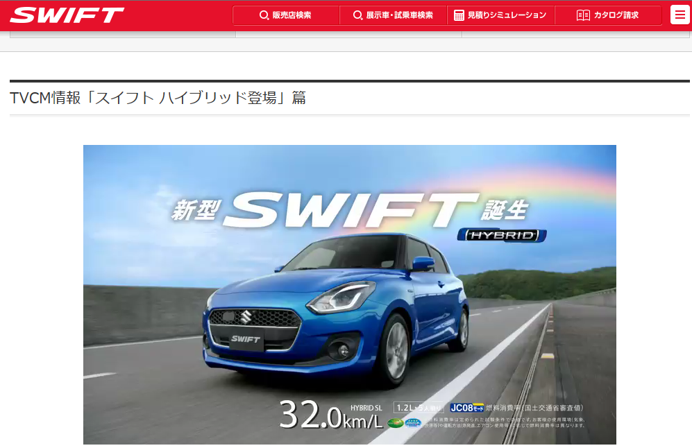Click the magnifier icon beside 販売店検索
692x448 pixels.
pyautogui.click(x=264, y=15)
